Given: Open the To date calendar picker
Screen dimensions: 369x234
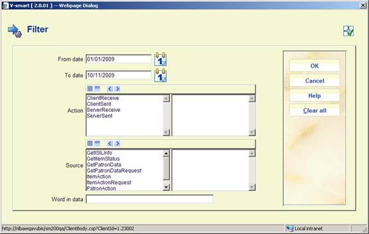Looking at the screenshot, I should point(160,75).
